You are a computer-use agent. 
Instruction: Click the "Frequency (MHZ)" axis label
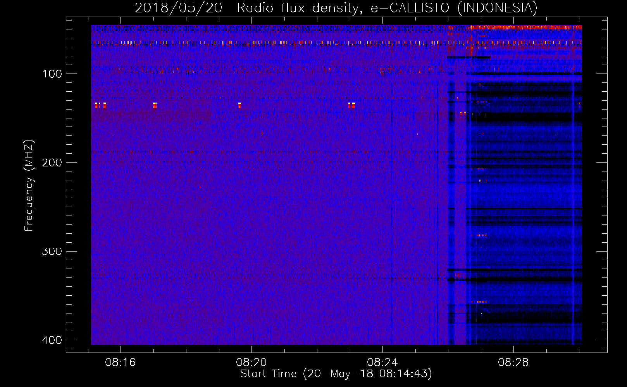click(29, 185)
